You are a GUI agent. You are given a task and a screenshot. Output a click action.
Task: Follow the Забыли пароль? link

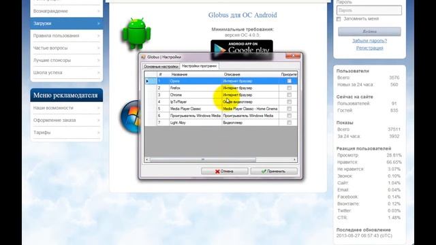[x=369, y=41]
